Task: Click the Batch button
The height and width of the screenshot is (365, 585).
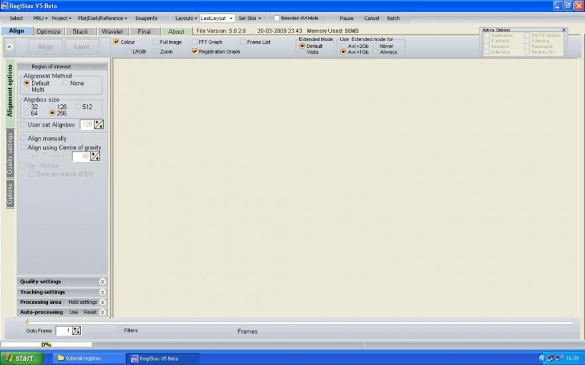Action: [x=394, y=19]
